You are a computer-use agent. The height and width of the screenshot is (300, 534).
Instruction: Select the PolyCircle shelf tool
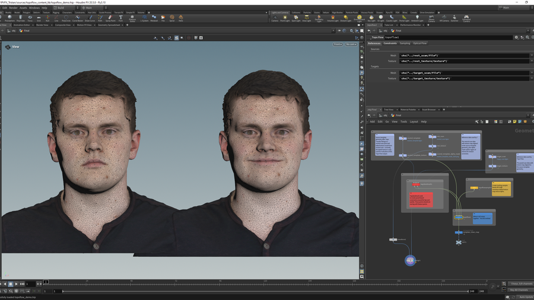click(66, 18)
